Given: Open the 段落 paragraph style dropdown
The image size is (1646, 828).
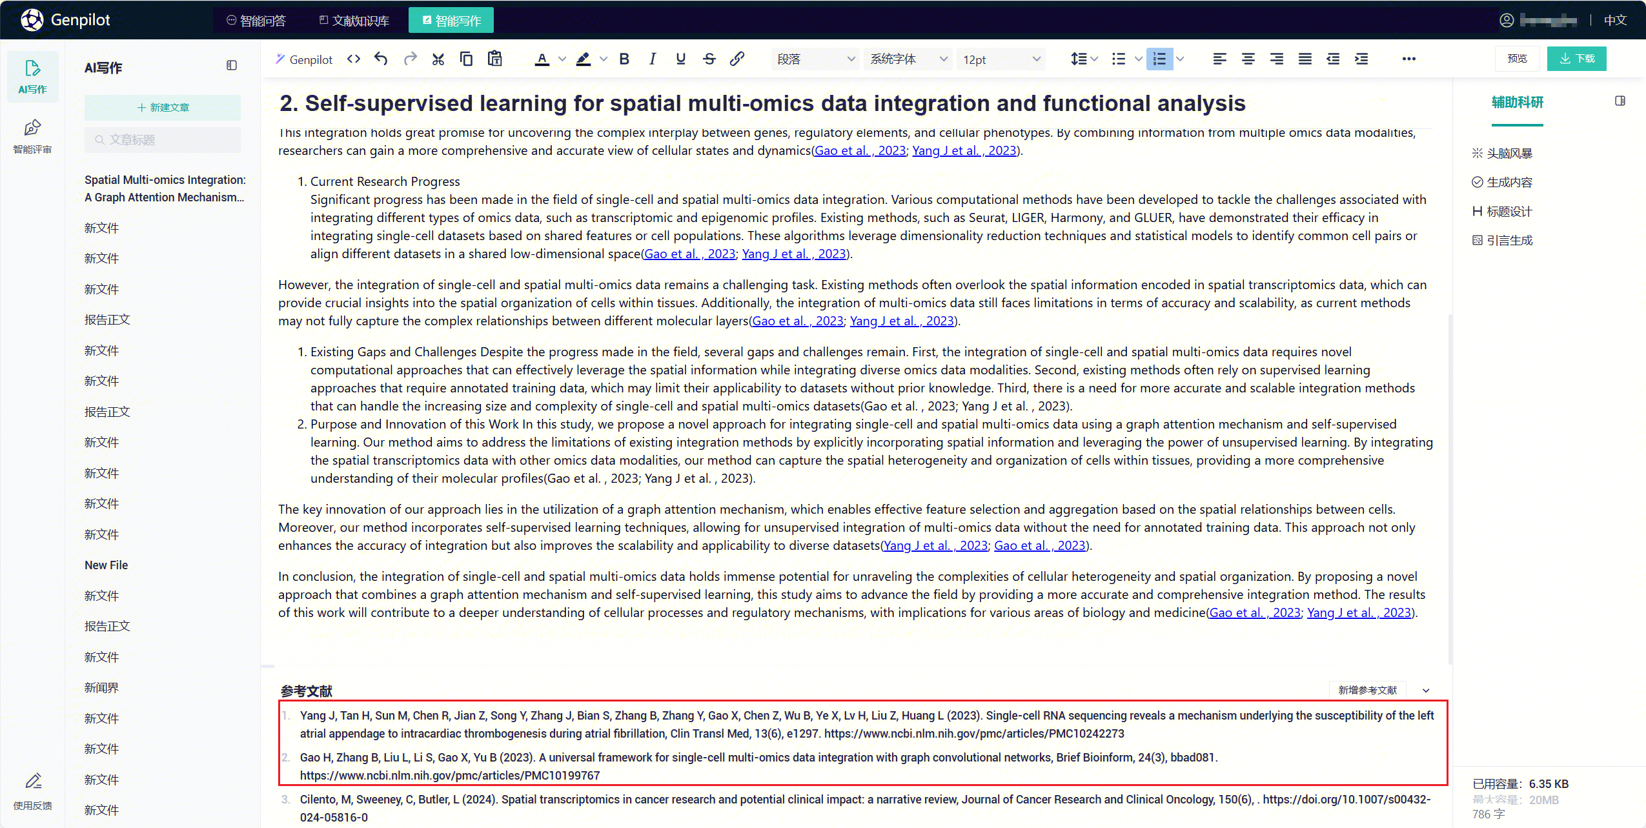Looking at the screenshot, I should pyautogui.click(x=816, y=59).
